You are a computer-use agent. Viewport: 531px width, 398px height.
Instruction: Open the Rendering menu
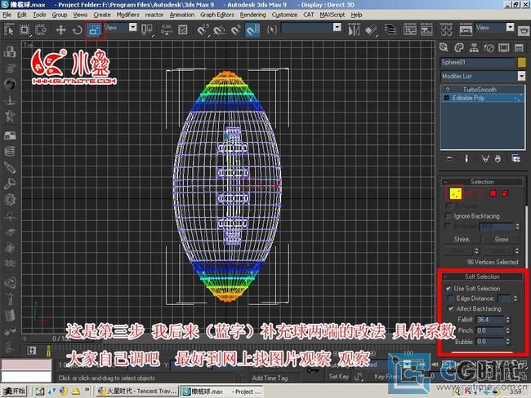click(252, 15)
